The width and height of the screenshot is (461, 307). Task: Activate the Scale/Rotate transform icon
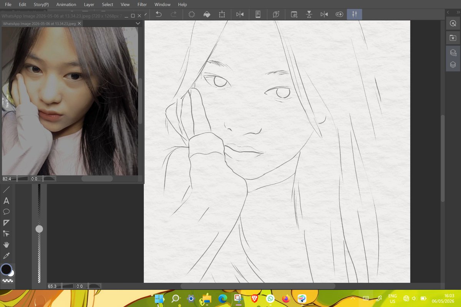pos(222,14)
